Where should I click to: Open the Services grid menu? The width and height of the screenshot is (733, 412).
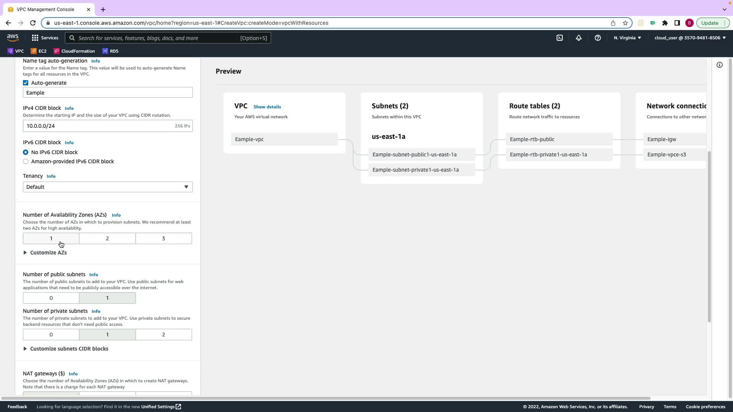tap(45, 38)
